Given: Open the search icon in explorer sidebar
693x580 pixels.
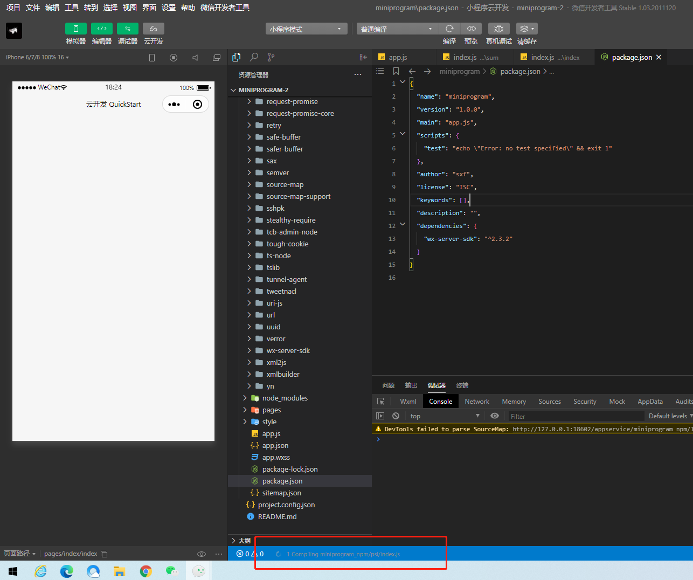Looking at the screenshot, I should click(254, 57).
